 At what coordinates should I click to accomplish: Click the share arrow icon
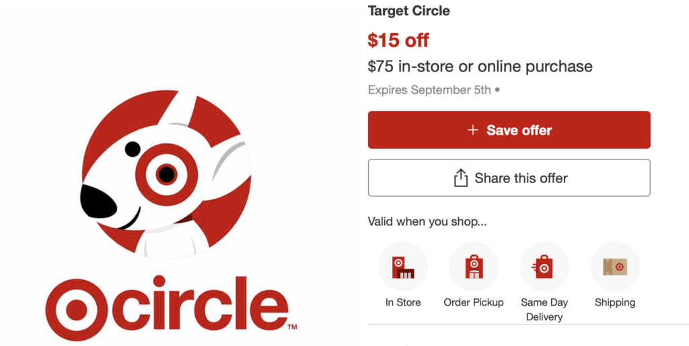click(x=460, y=178)
